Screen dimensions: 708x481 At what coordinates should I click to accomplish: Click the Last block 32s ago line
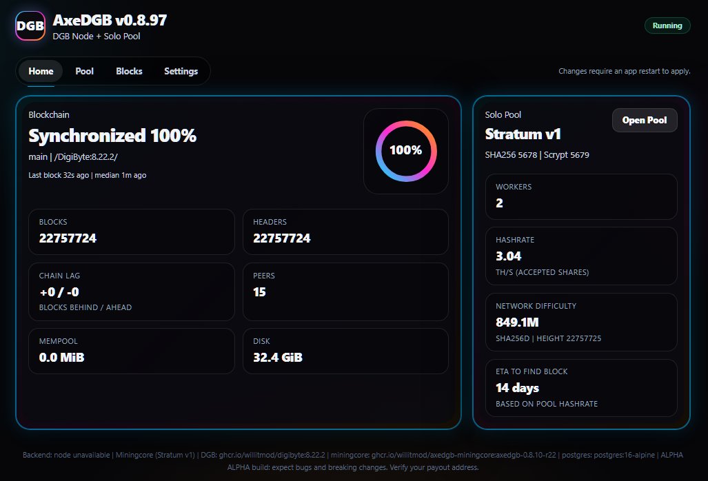click(87, 175)
